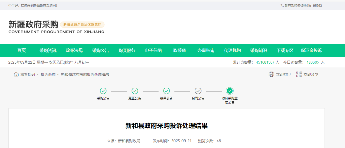345x148 pixels.
Task: Select 购买服务 navigation item
Action: [127, 50]
